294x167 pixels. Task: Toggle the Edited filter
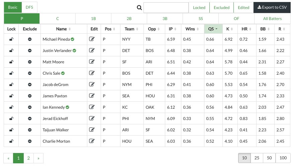(x=243, y=8)
